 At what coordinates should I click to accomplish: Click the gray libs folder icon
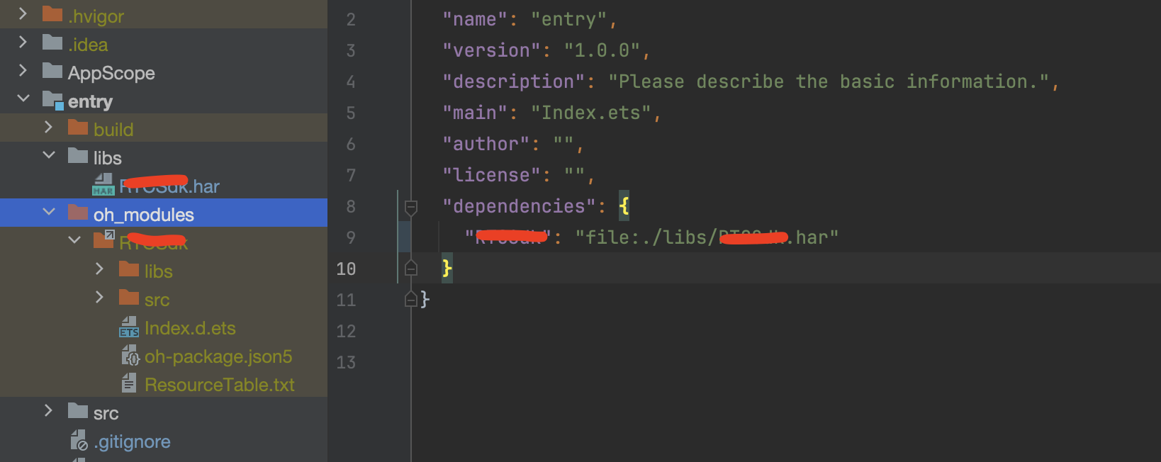point(78,156)
